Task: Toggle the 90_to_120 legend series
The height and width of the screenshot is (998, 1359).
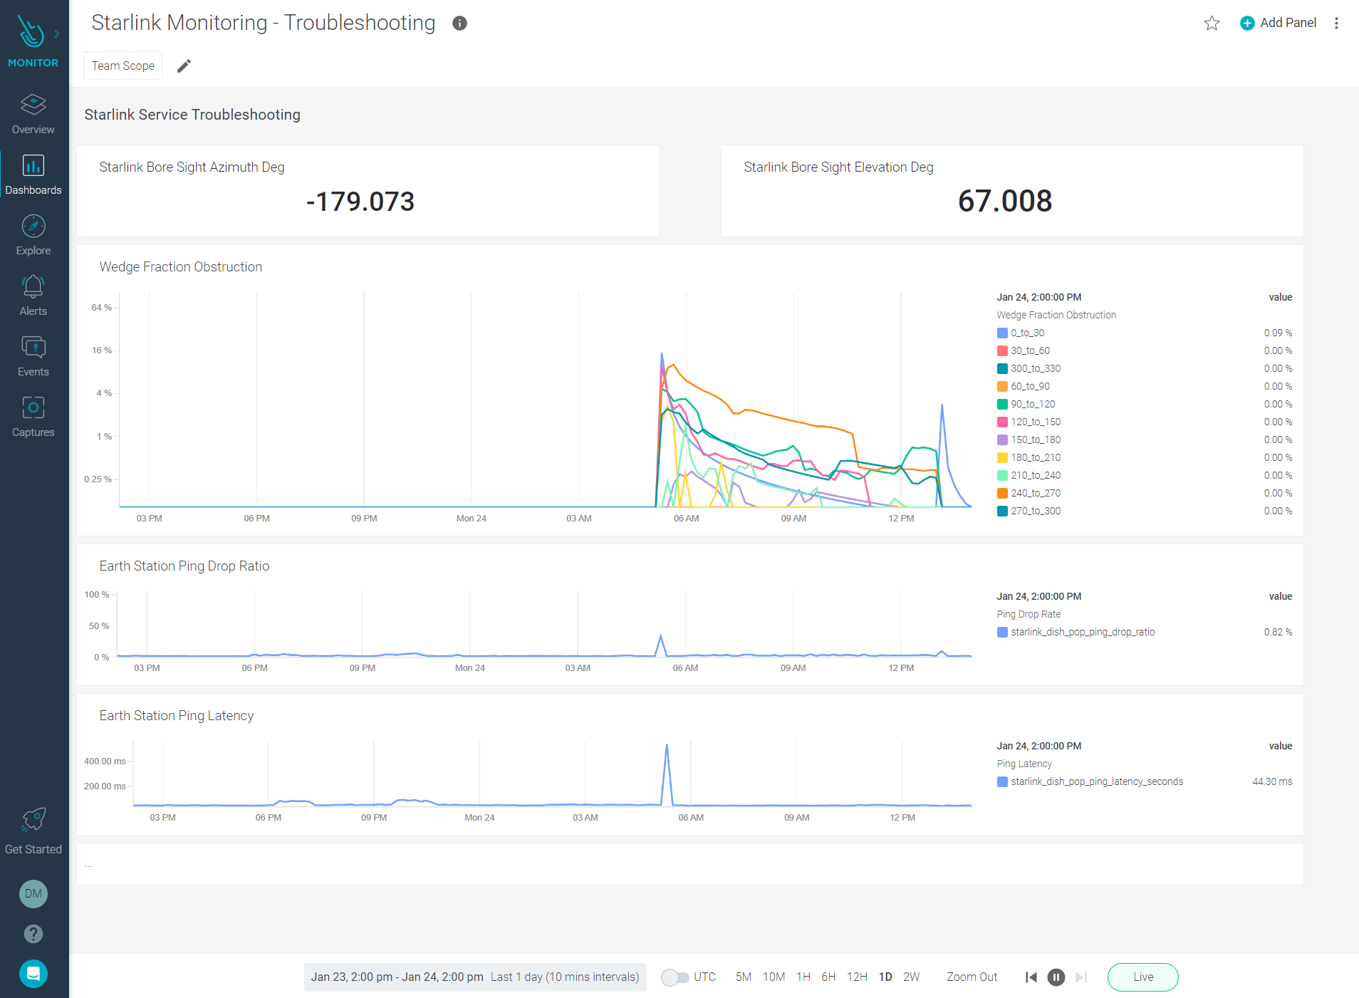Action: coord(1026,404)
